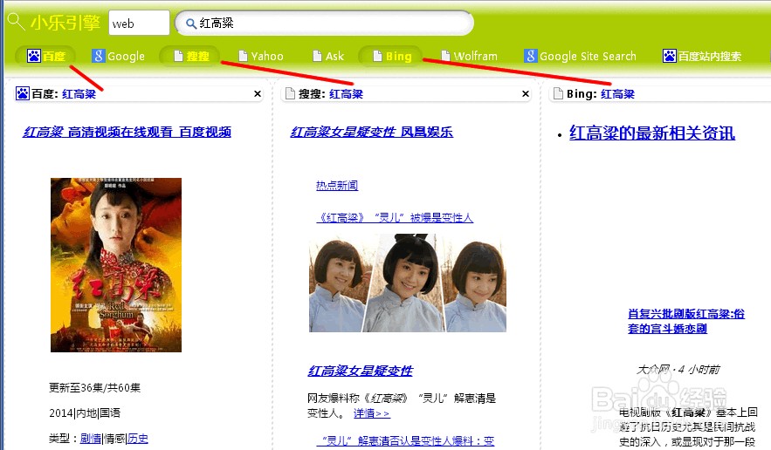Click the 热点新闻 link
Image resolution: width=771 pixels, height=450 pixels.
click(x=337, y=185)
